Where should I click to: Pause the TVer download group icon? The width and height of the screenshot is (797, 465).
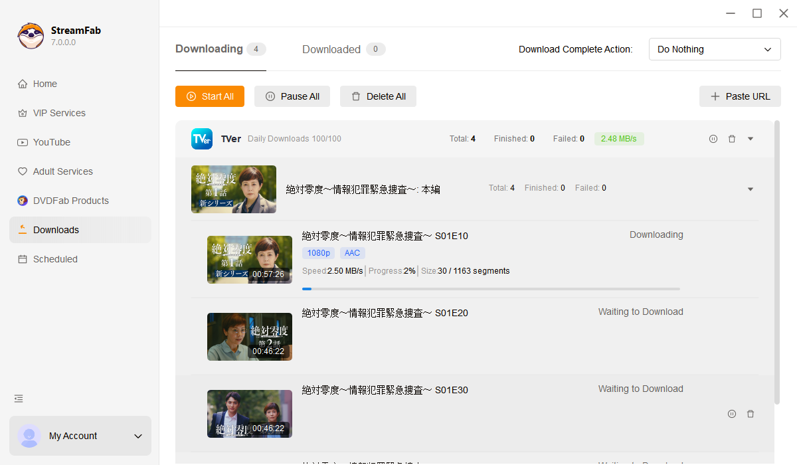tap(713, 139)
